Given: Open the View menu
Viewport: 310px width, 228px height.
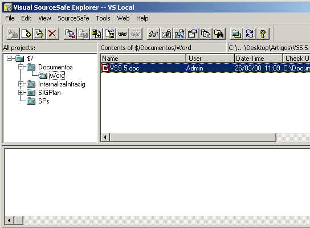Looking at the screenshot, I should [x=44, y=18].
